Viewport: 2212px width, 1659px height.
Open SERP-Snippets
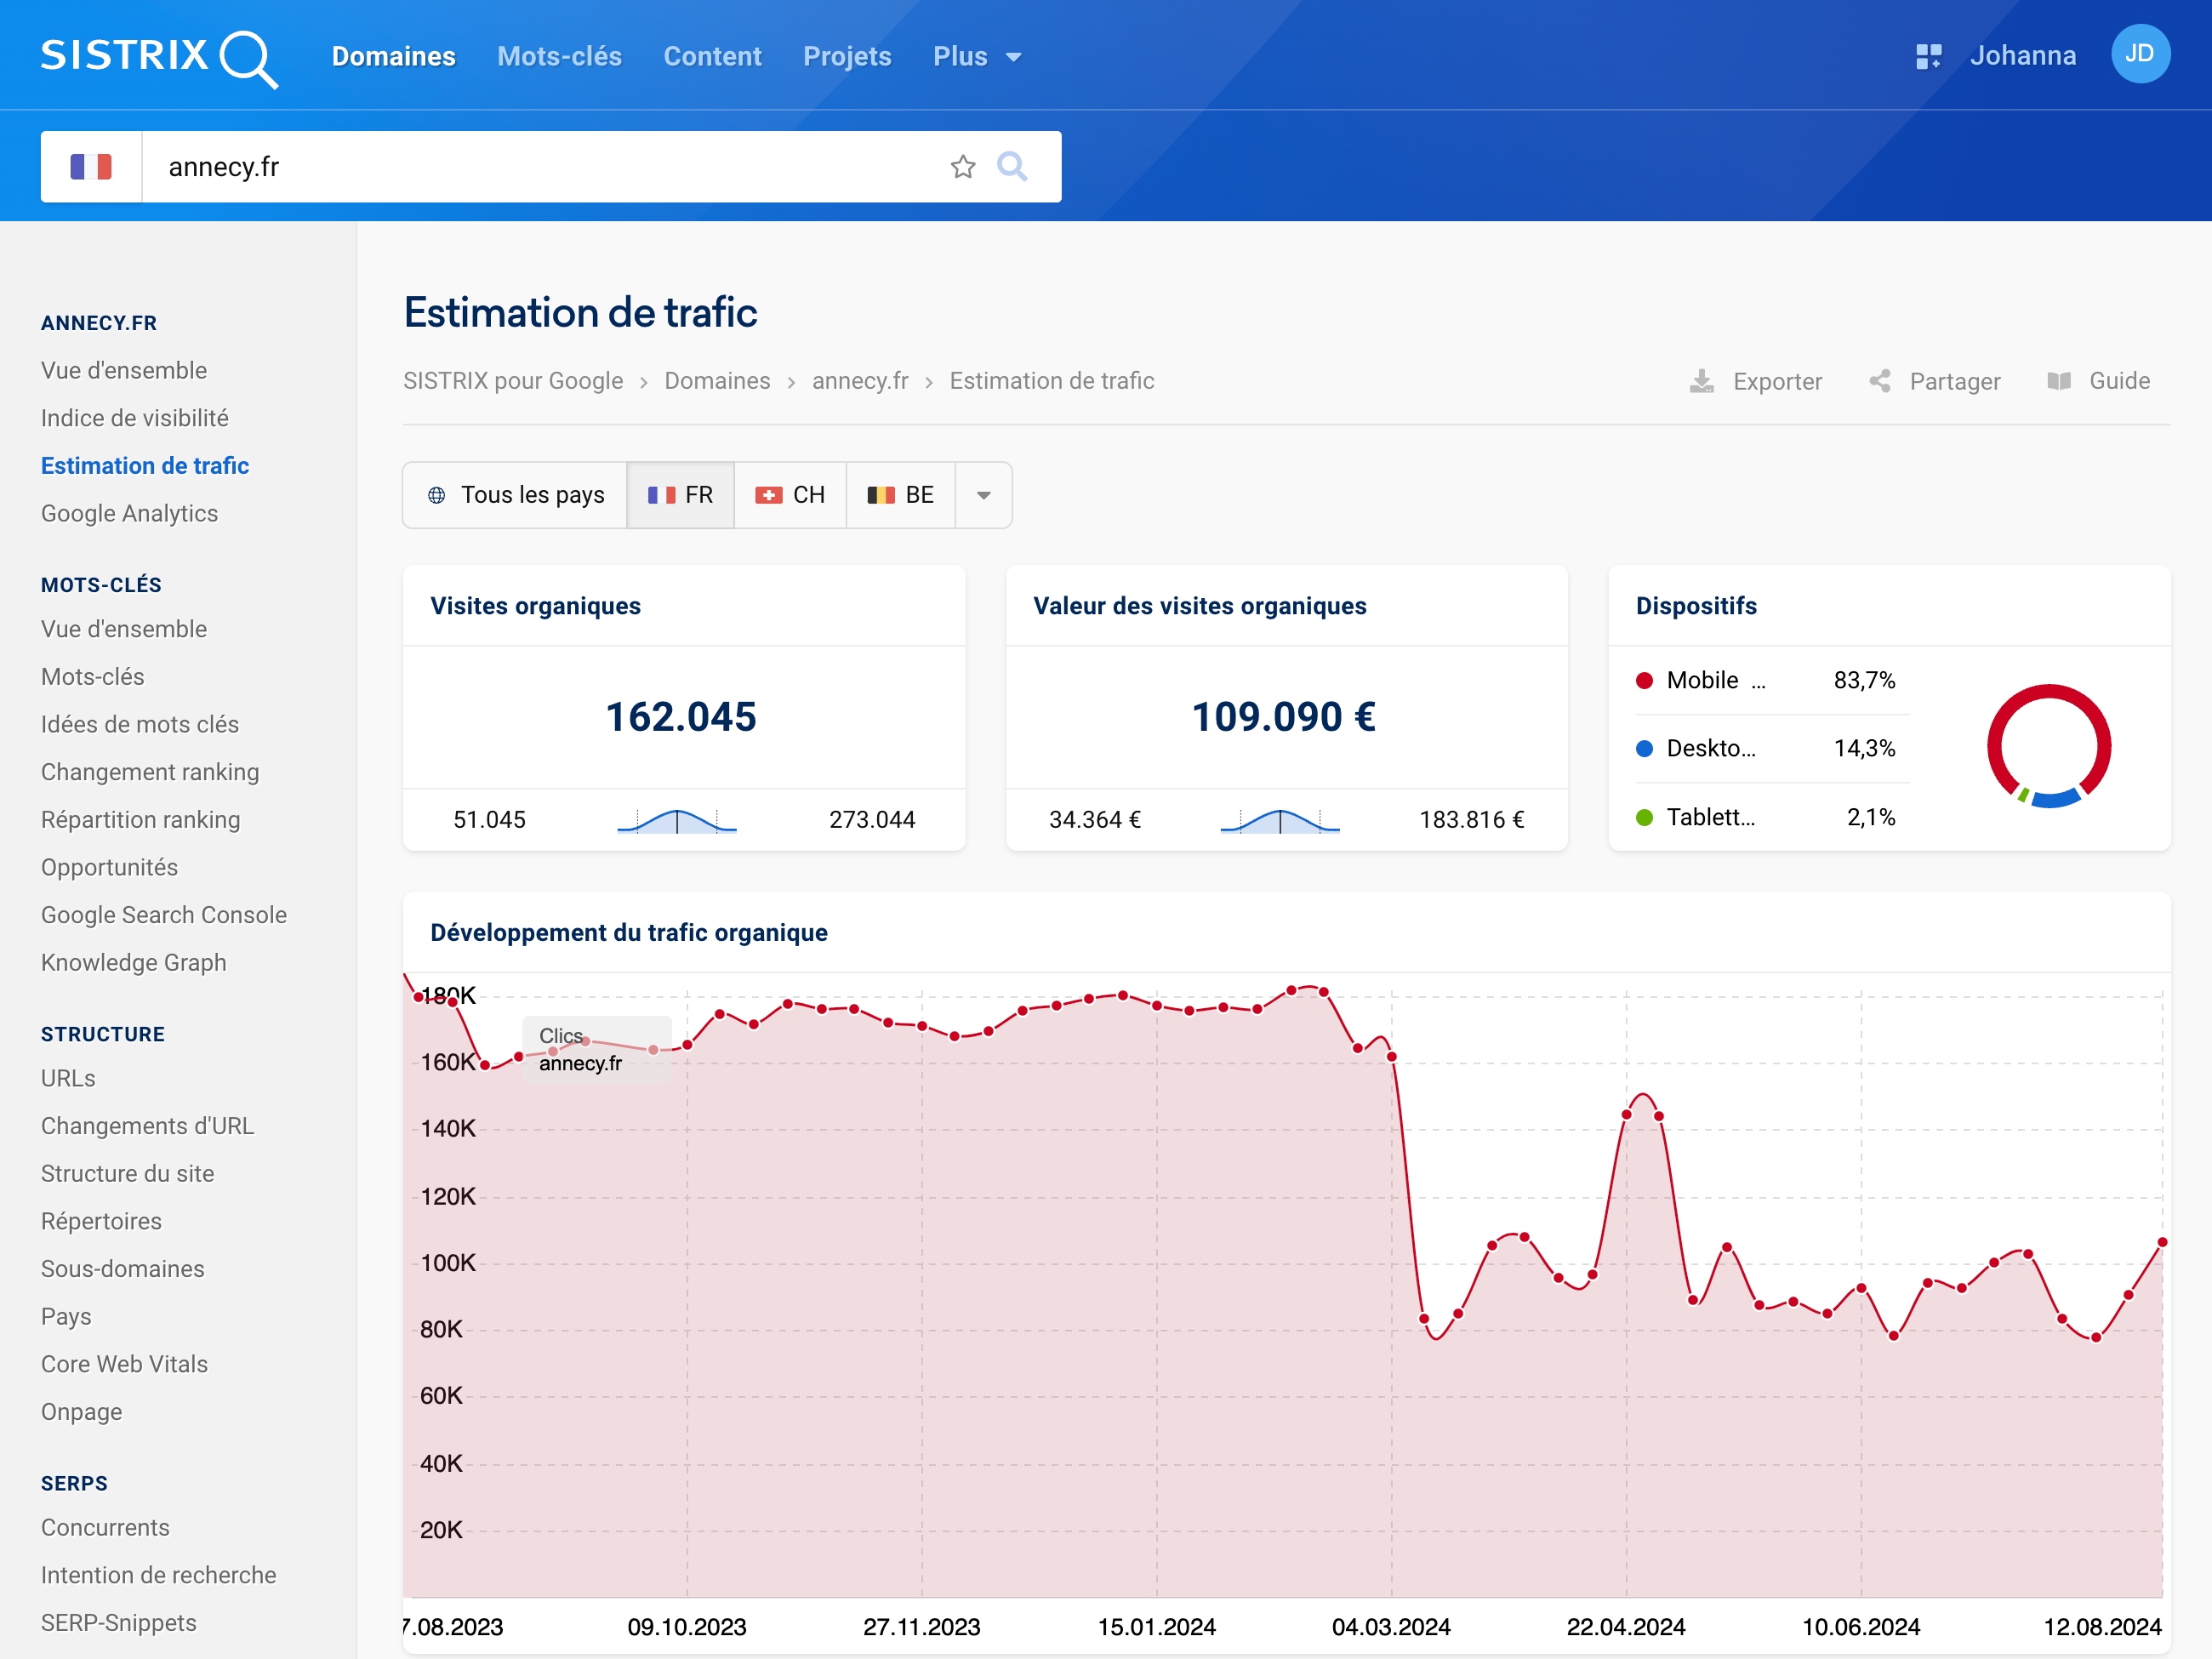point(119,1622)
